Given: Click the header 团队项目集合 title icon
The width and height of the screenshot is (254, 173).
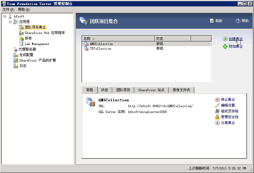Looking at the screenshot, I should click(x=84, y=21).
